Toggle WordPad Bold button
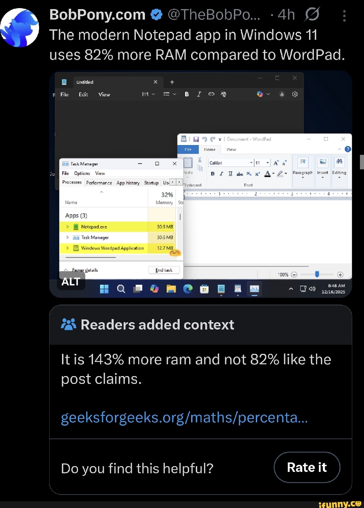This screenshot has height=508, width=364. click(x=213, y=174)
